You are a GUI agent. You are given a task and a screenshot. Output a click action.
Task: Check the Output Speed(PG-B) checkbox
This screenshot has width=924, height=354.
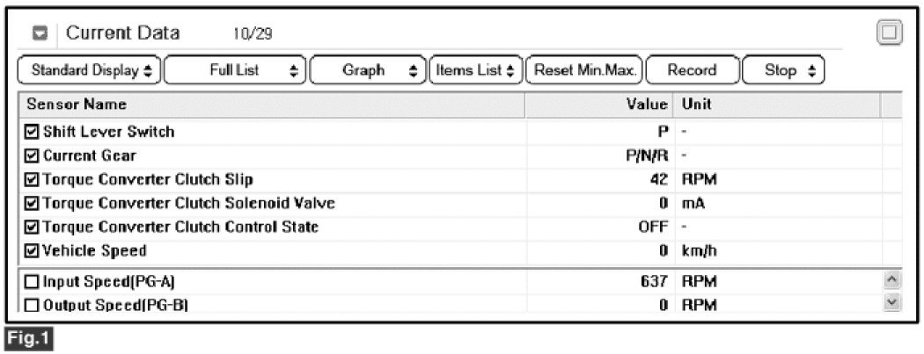pos(33,305)
